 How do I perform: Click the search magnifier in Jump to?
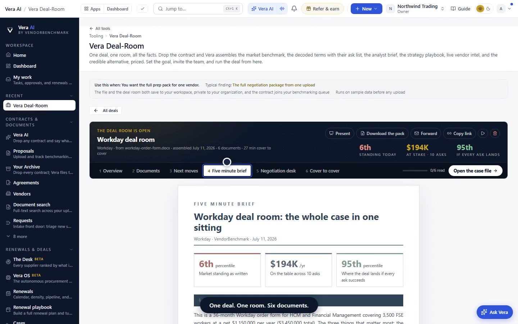[x=160, y=9]
